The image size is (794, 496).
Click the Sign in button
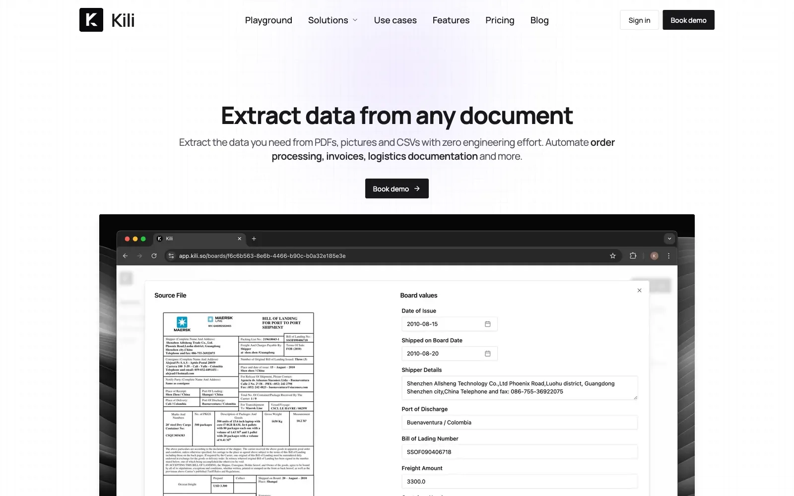point(639,20)
